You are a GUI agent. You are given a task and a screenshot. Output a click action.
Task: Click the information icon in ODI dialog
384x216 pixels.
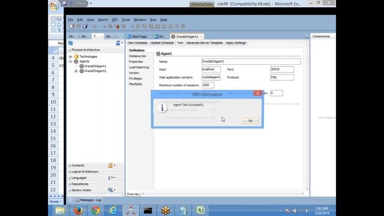[162, 108]
